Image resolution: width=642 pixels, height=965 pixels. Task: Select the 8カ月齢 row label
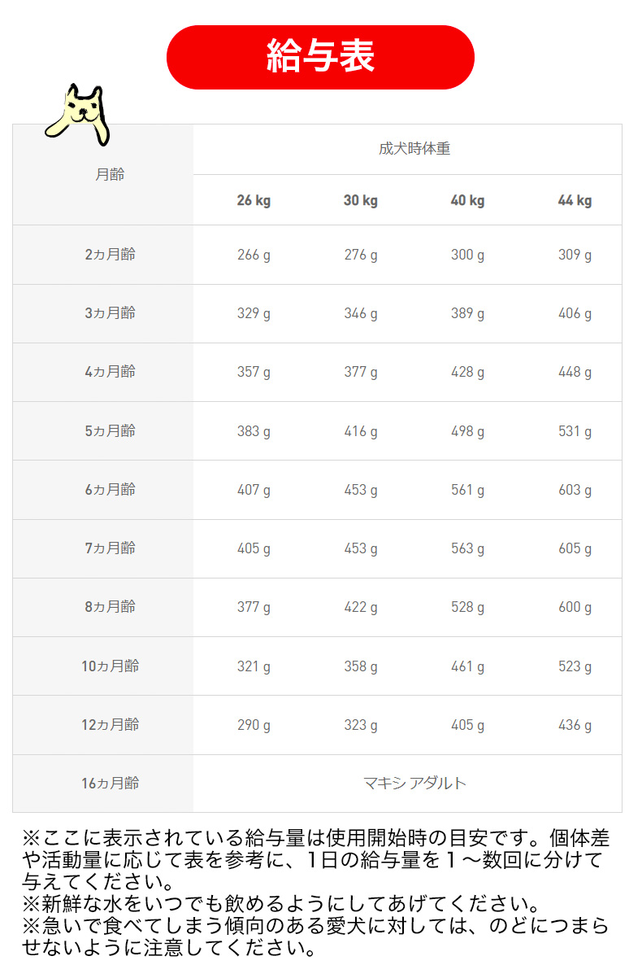tap(110, 607)
